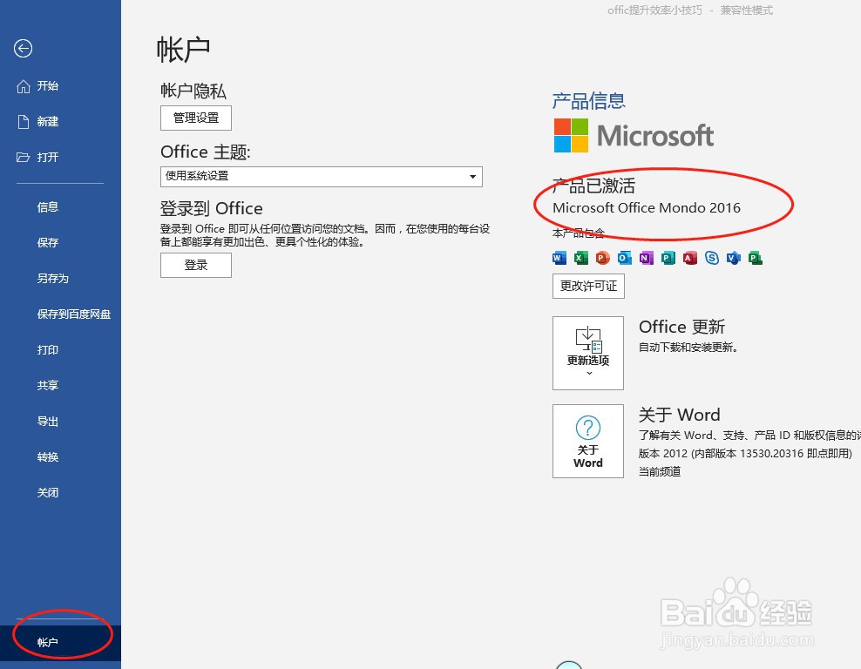
Task: Click the 帐户隐私 heading
Action: [193, 91]
